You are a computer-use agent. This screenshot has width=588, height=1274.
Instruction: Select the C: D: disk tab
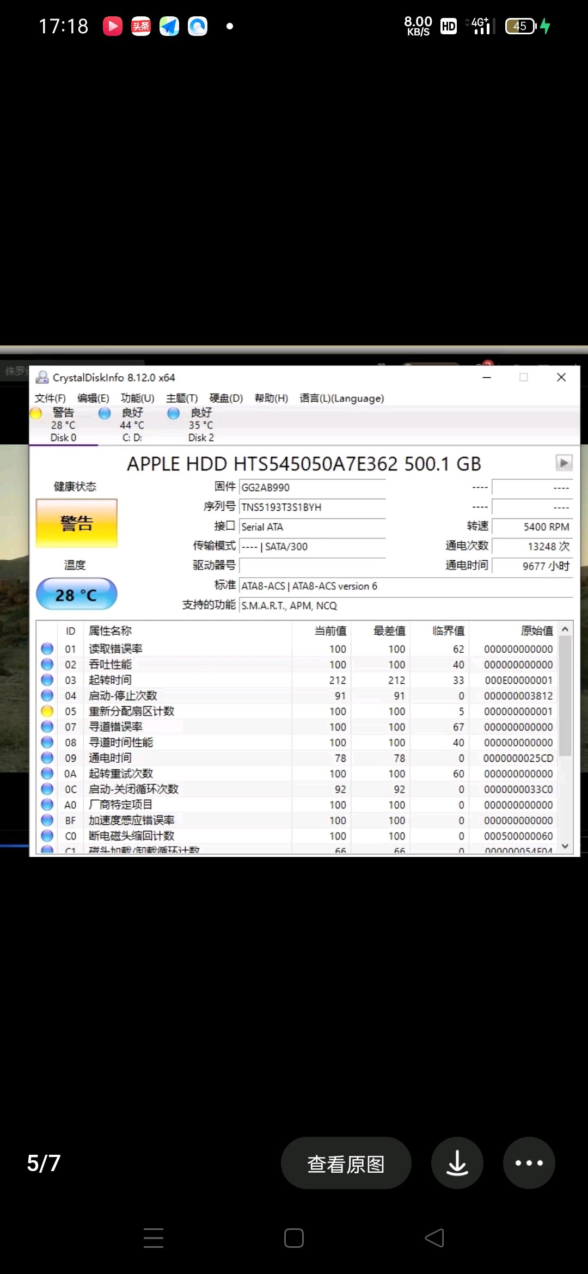132,425
